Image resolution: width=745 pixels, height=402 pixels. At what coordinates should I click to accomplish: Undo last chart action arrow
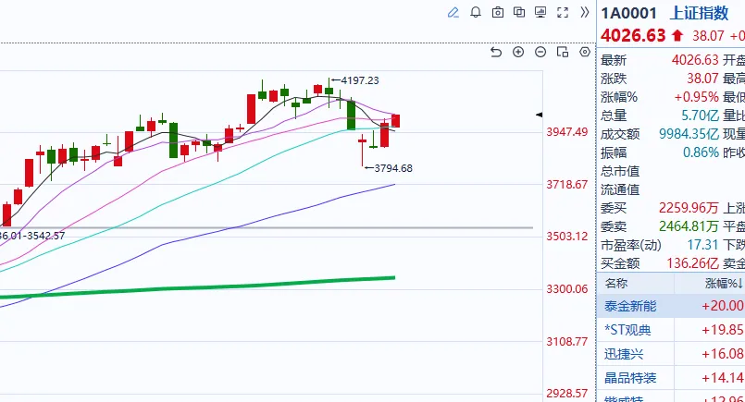click(495, 52)
